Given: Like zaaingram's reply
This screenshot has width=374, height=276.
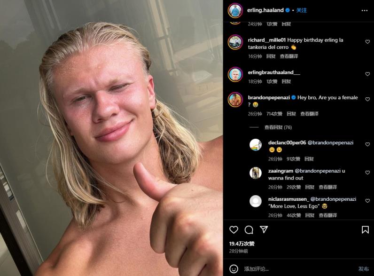Looking at the screenshot, I should [x=367, y=173].
